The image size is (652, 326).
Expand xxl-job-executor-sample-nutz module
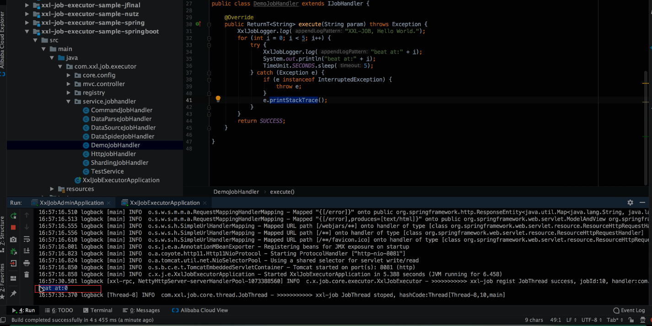27,14
